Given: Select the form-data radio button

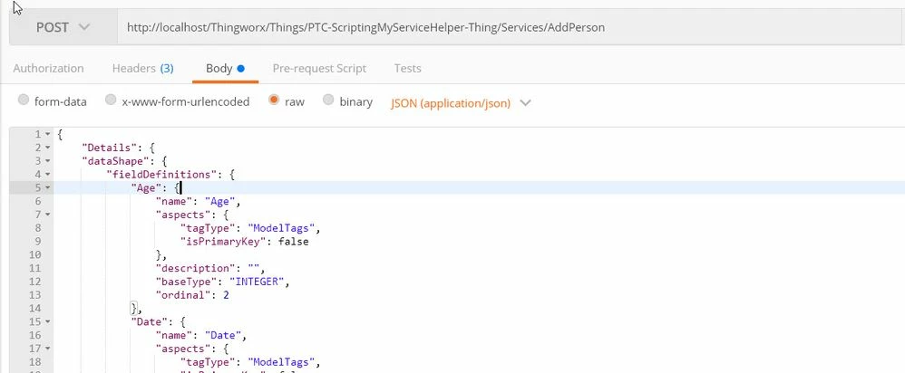Looking at the screenshot, I should coord(24,100).
